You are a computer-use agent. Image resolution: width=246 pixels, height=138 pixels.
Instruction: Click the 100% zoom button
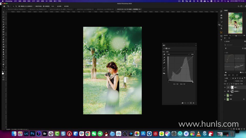[53, 6]
